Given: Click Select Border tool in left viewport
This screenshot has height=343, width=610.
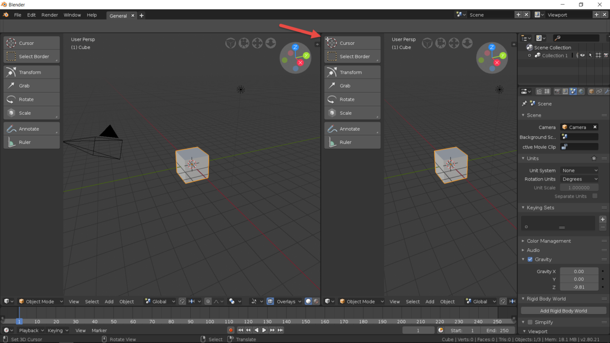Looking at the screenshot, I should (x=31, y=57).
